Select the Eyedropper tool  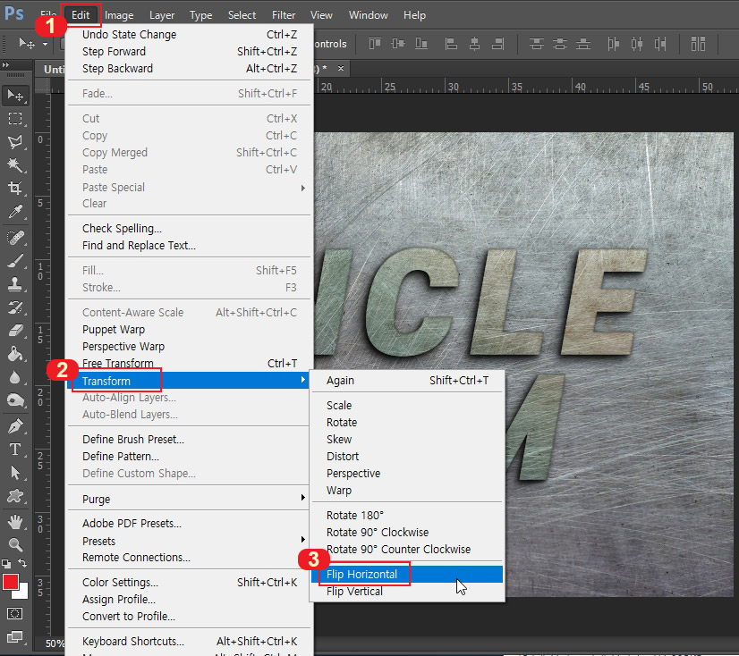pyautogui.click(x=15, y=212)
